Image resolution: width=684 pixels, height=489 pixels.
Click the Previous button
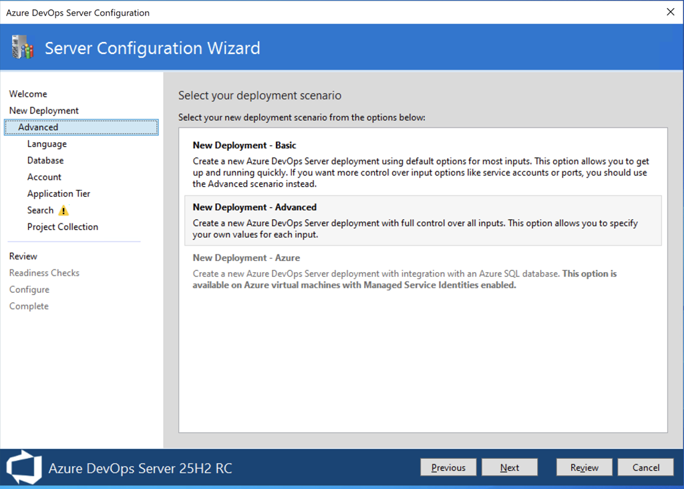coord(448,468)
